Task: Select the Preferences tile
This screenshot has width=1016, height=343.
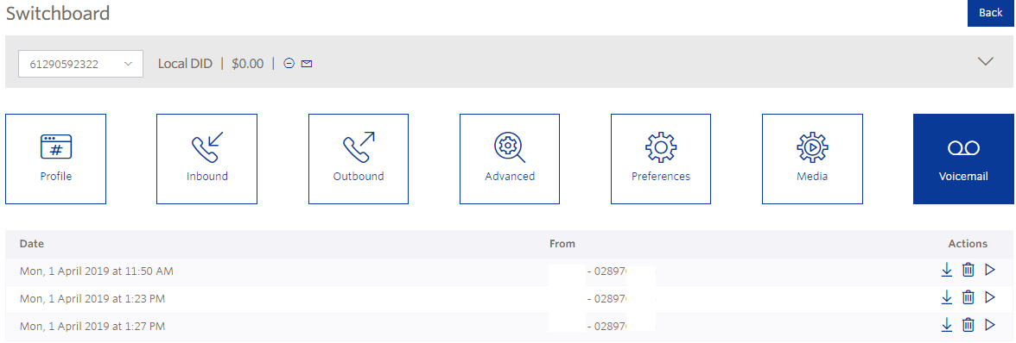Action: pos(661,159)
